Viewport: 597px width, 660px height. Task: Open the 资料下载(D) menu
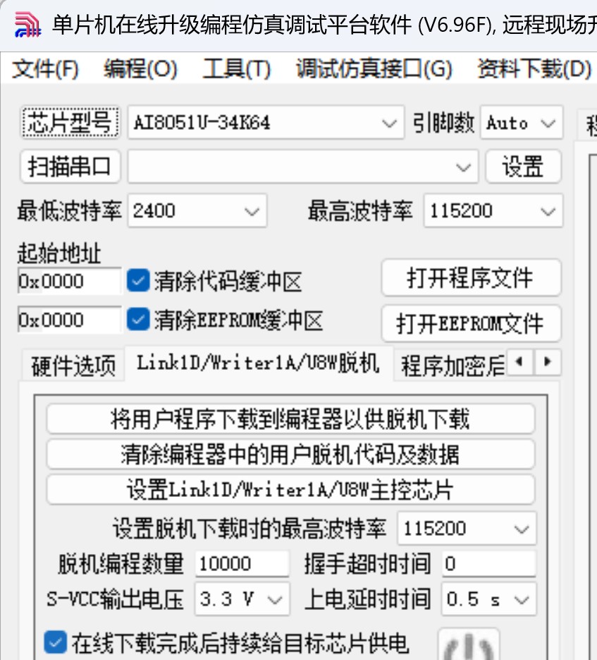(x=534, y=70)
